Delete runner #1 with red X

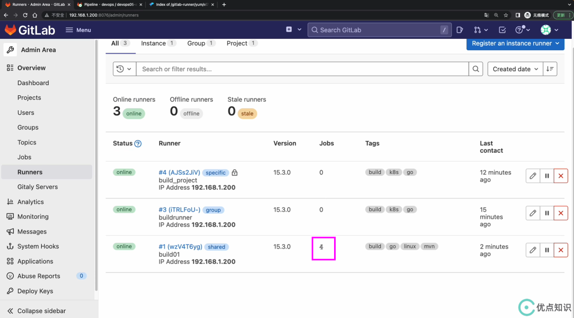tap(561, 250)
